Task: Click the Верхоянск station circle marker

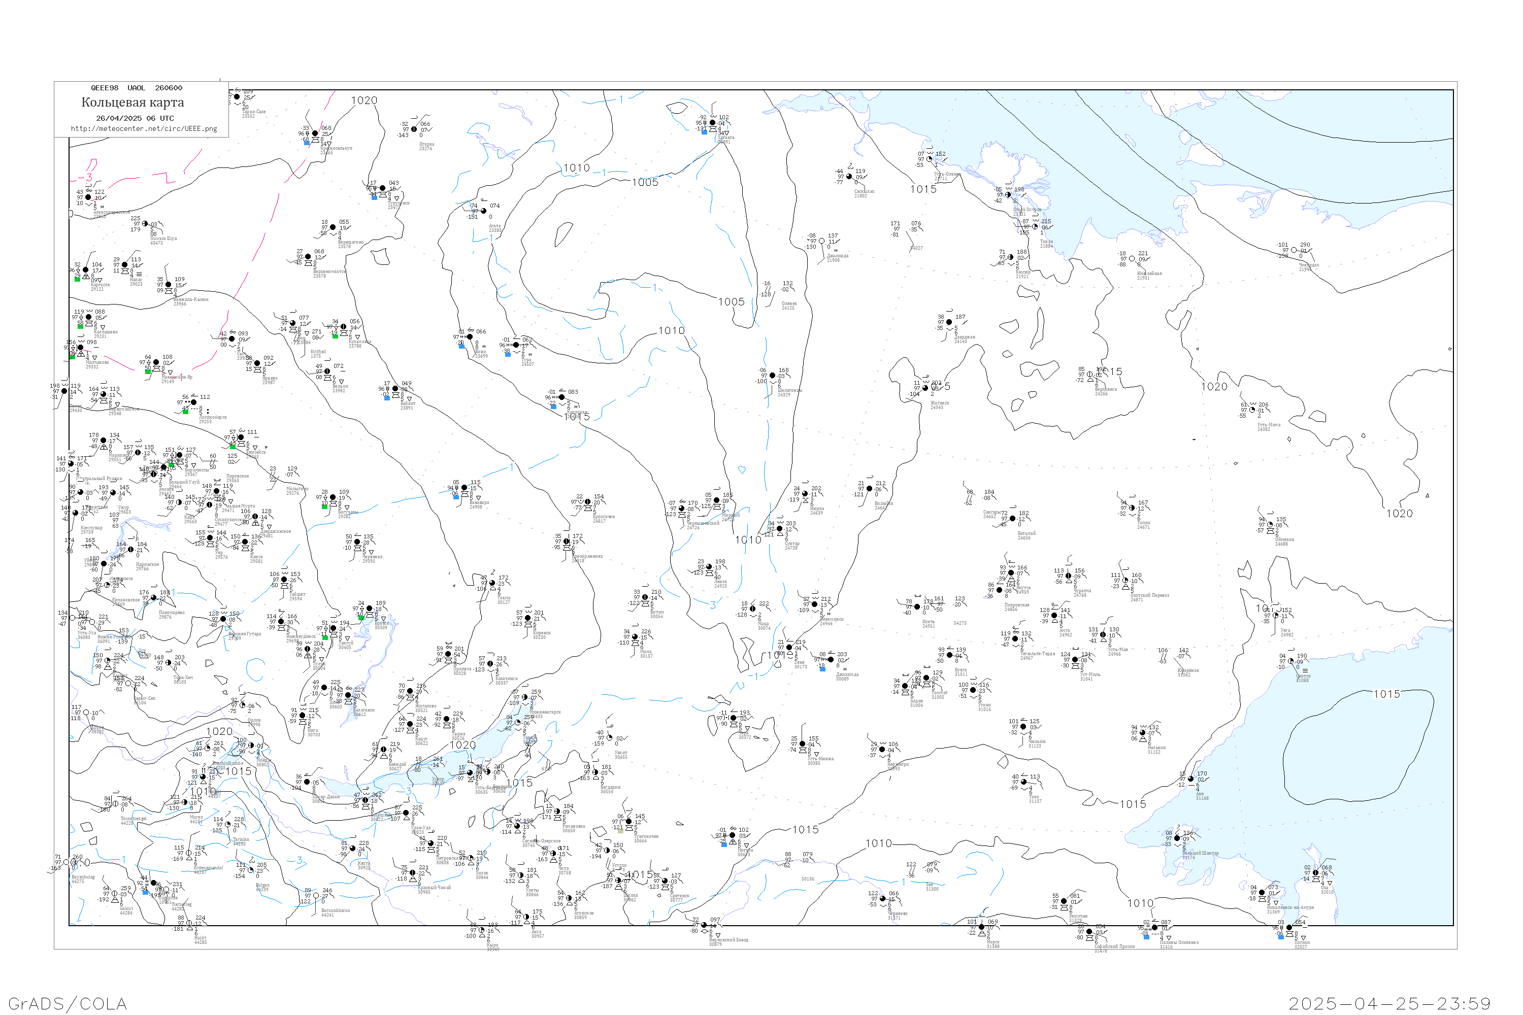Action: tap(1090, 375)
